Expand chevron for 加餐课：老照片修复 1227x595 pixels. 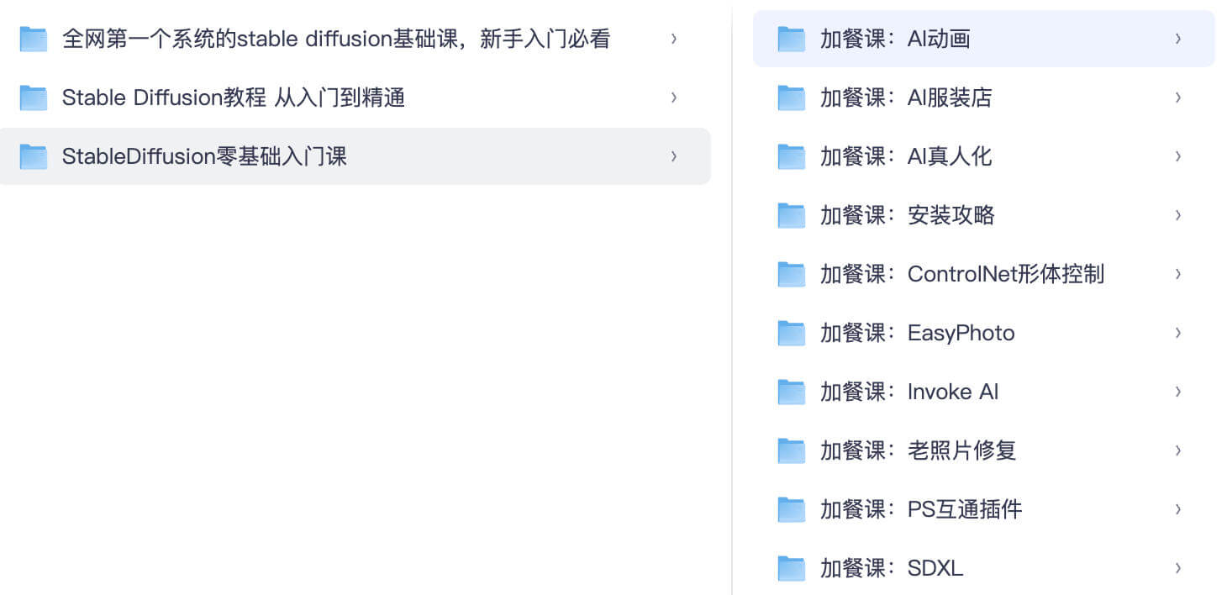click(x=1178, y=450)
